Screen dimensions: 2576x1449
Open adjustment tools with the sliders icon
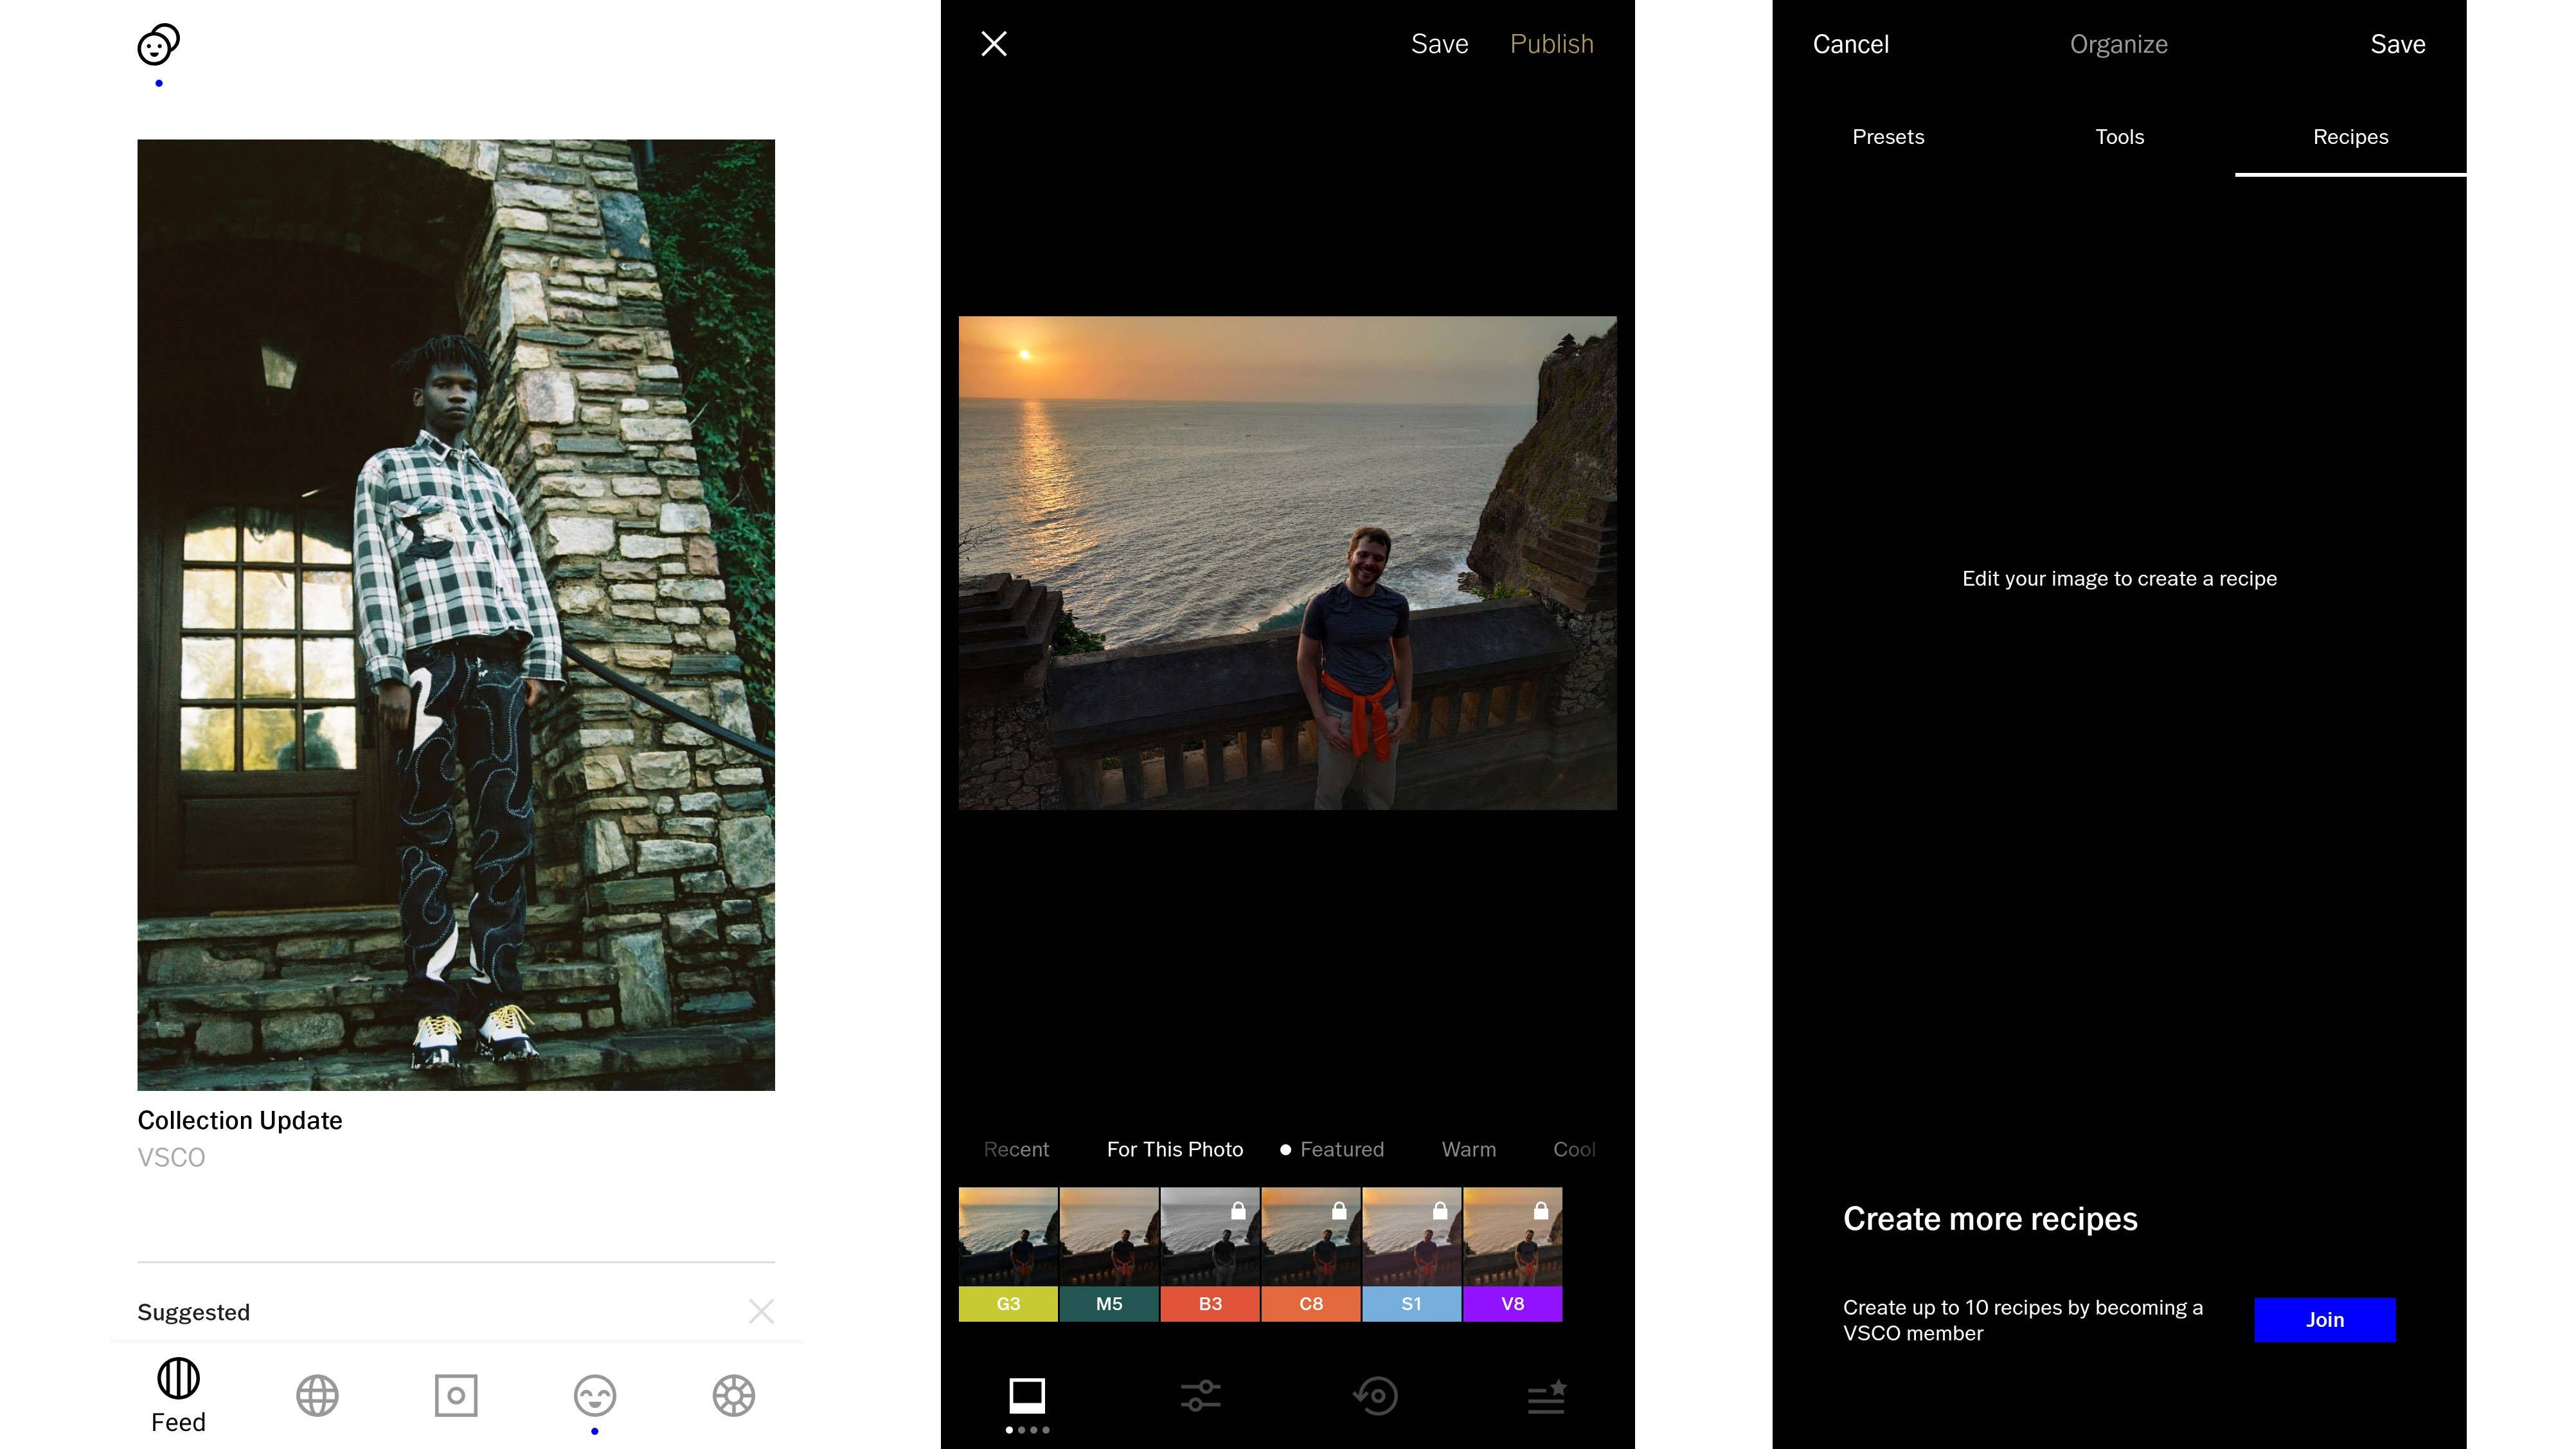(x=1199, y=1396)
